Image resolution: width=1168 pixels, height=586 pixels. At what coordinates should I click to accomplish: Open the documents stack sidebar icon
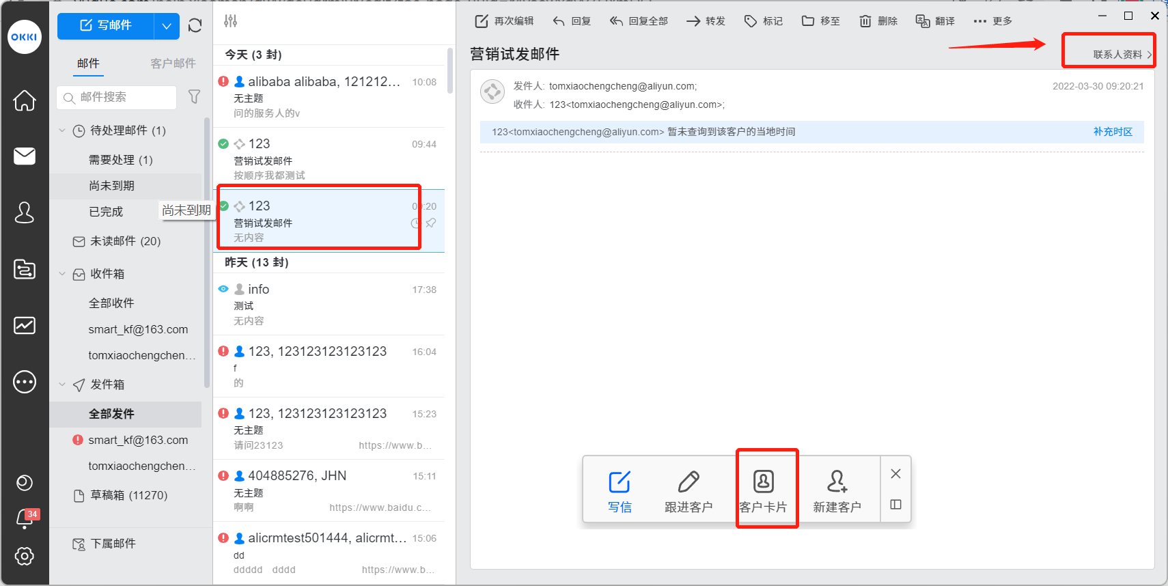click(x=25, y=269)
